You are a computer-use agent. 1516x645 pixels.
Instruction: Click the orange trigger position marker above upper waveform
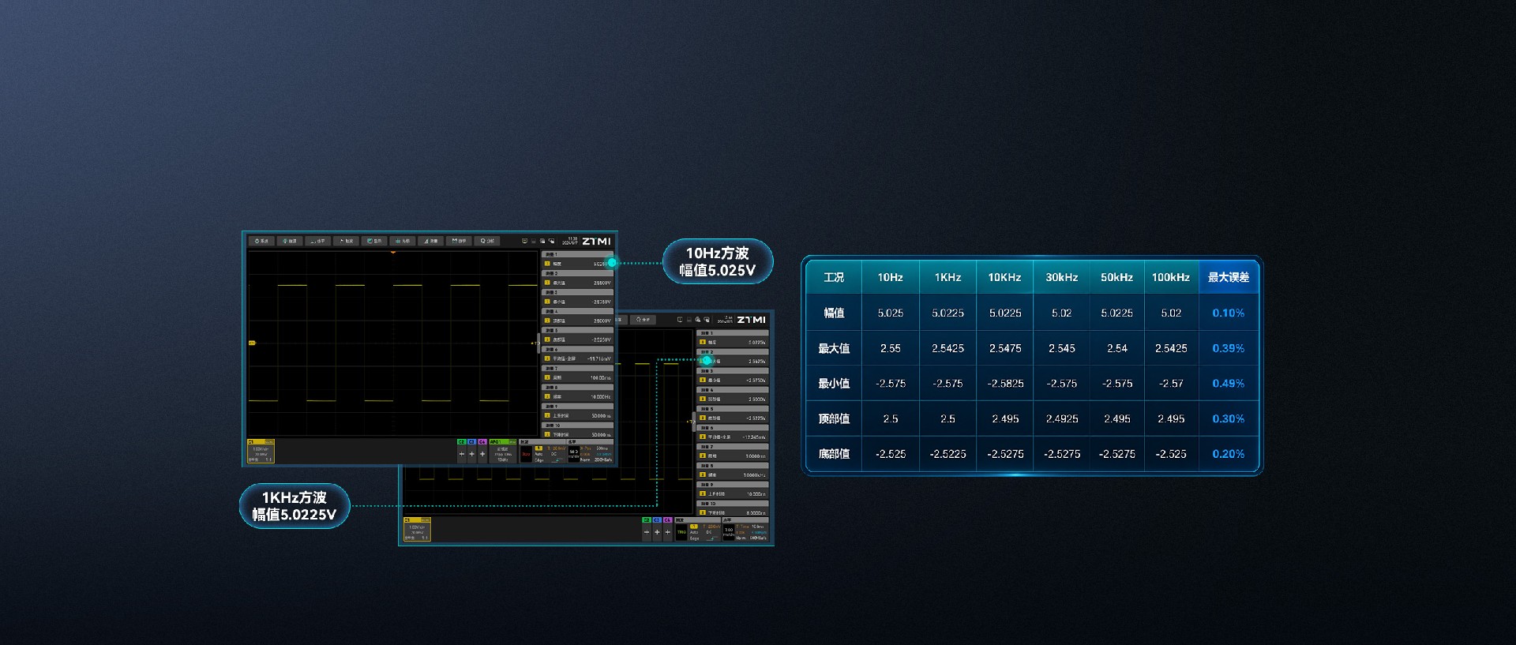pyautogui.click(x=393, y=252)
